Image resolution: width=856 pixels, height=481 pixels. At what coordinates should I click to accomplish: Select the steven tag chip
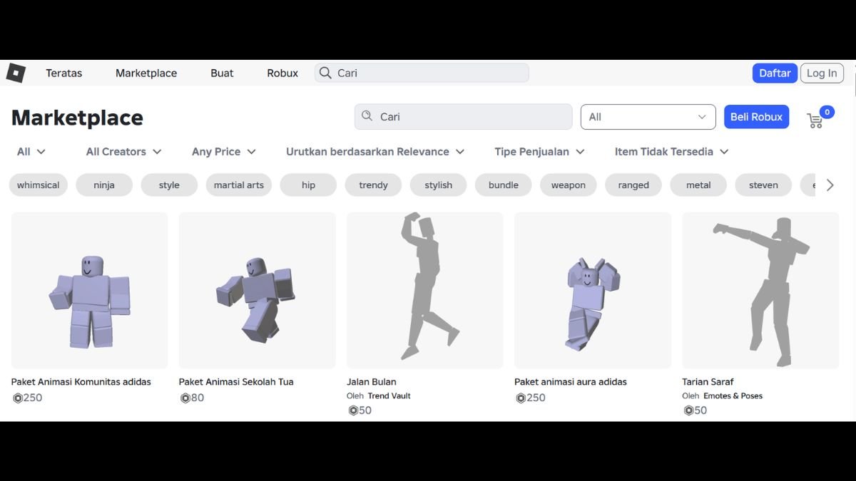763,185
